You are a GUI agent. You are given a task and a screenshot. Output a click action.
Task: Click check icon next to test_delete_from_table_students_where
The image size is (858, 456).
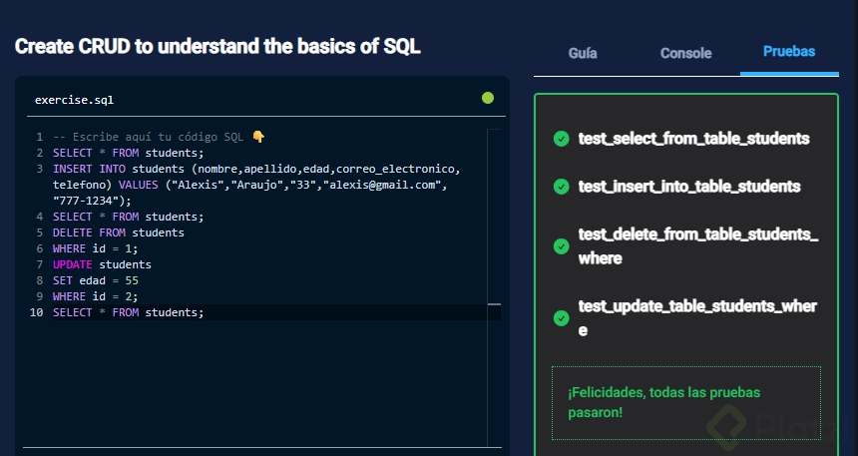[561, 246]
